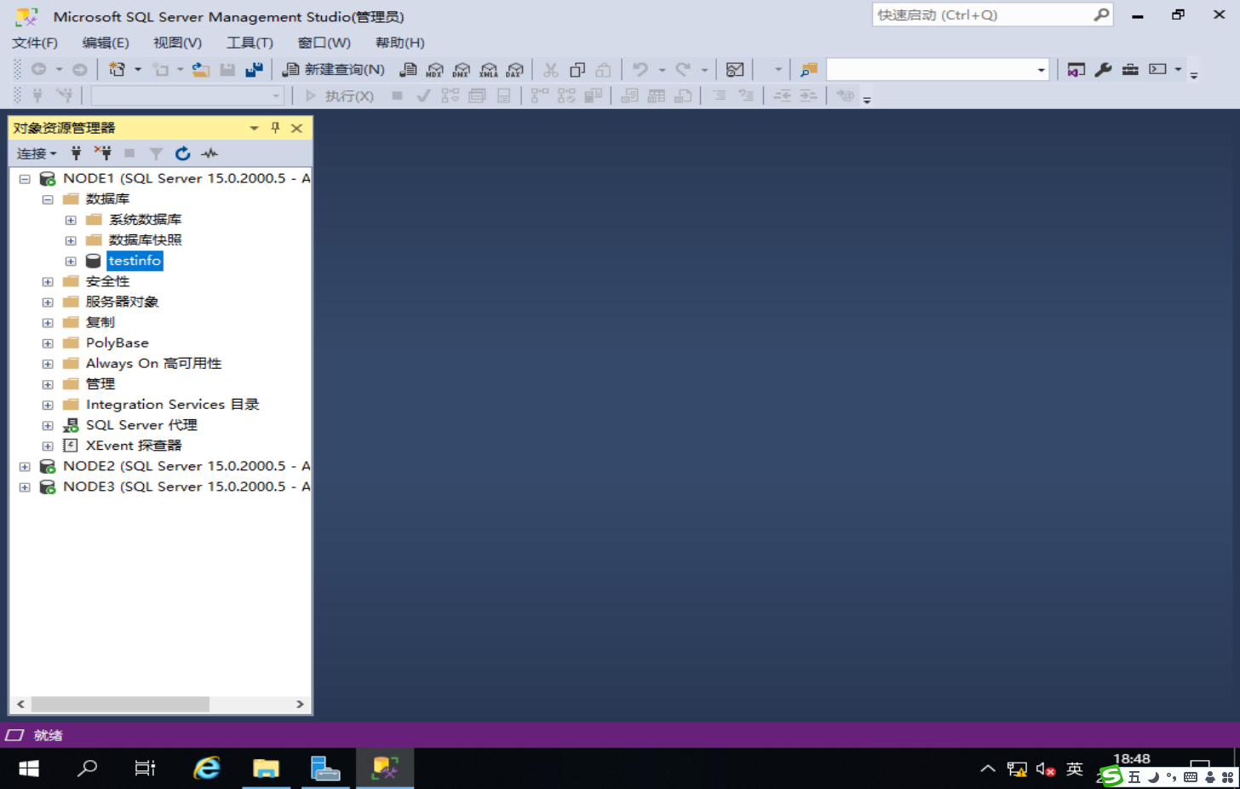Image resolution: width=1240 pixels, height=789 pixels.
Task: Collapse the 数据库 folder node
Action: pos(48,199)
